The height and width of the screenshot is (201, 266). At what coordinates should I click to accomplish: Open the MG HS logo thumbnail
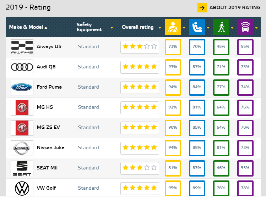[x=22, y=108]
